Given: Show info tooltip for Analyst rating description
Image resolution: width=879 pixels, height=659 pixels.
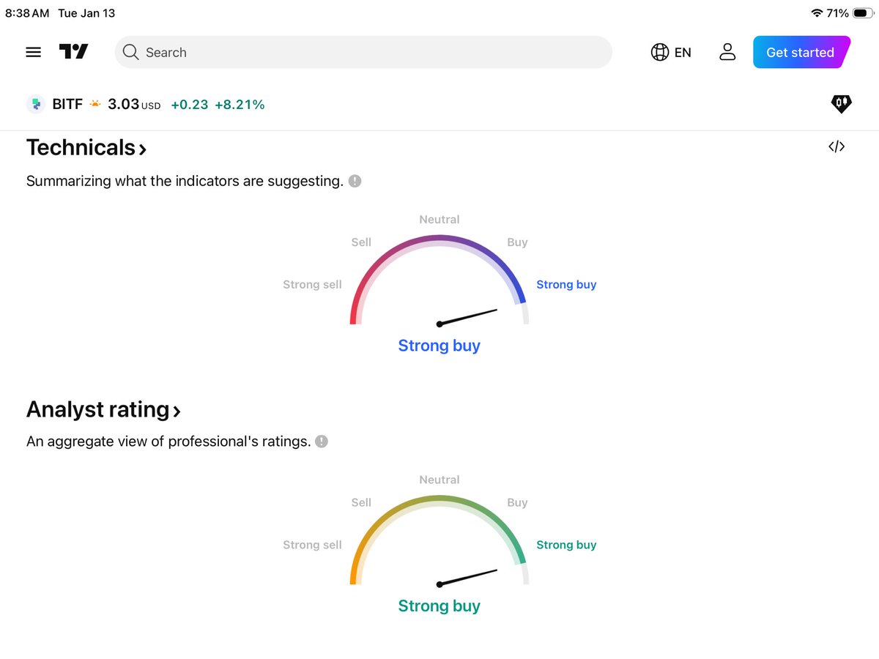Looking at the screenshot, I should [322, 442].
